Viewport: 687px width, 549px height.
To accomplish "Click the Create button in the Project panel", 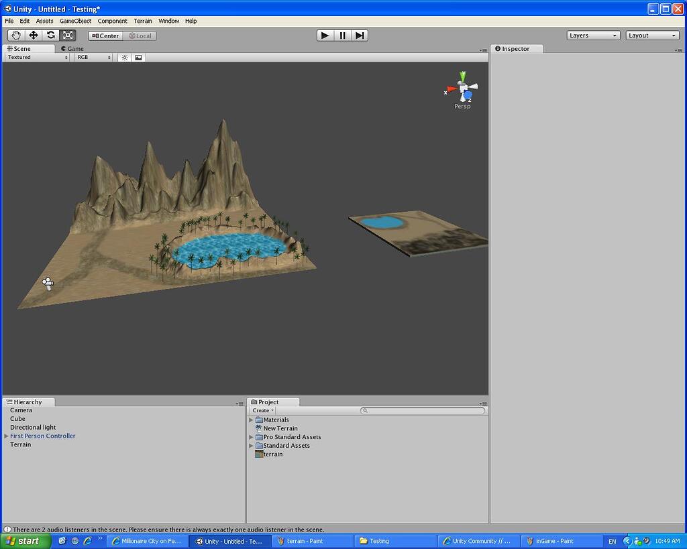I will [262, 410].
